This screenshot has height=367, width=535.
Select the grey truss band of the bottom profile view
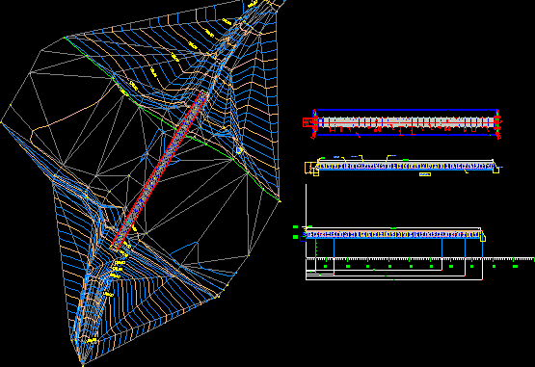(392, 235)
